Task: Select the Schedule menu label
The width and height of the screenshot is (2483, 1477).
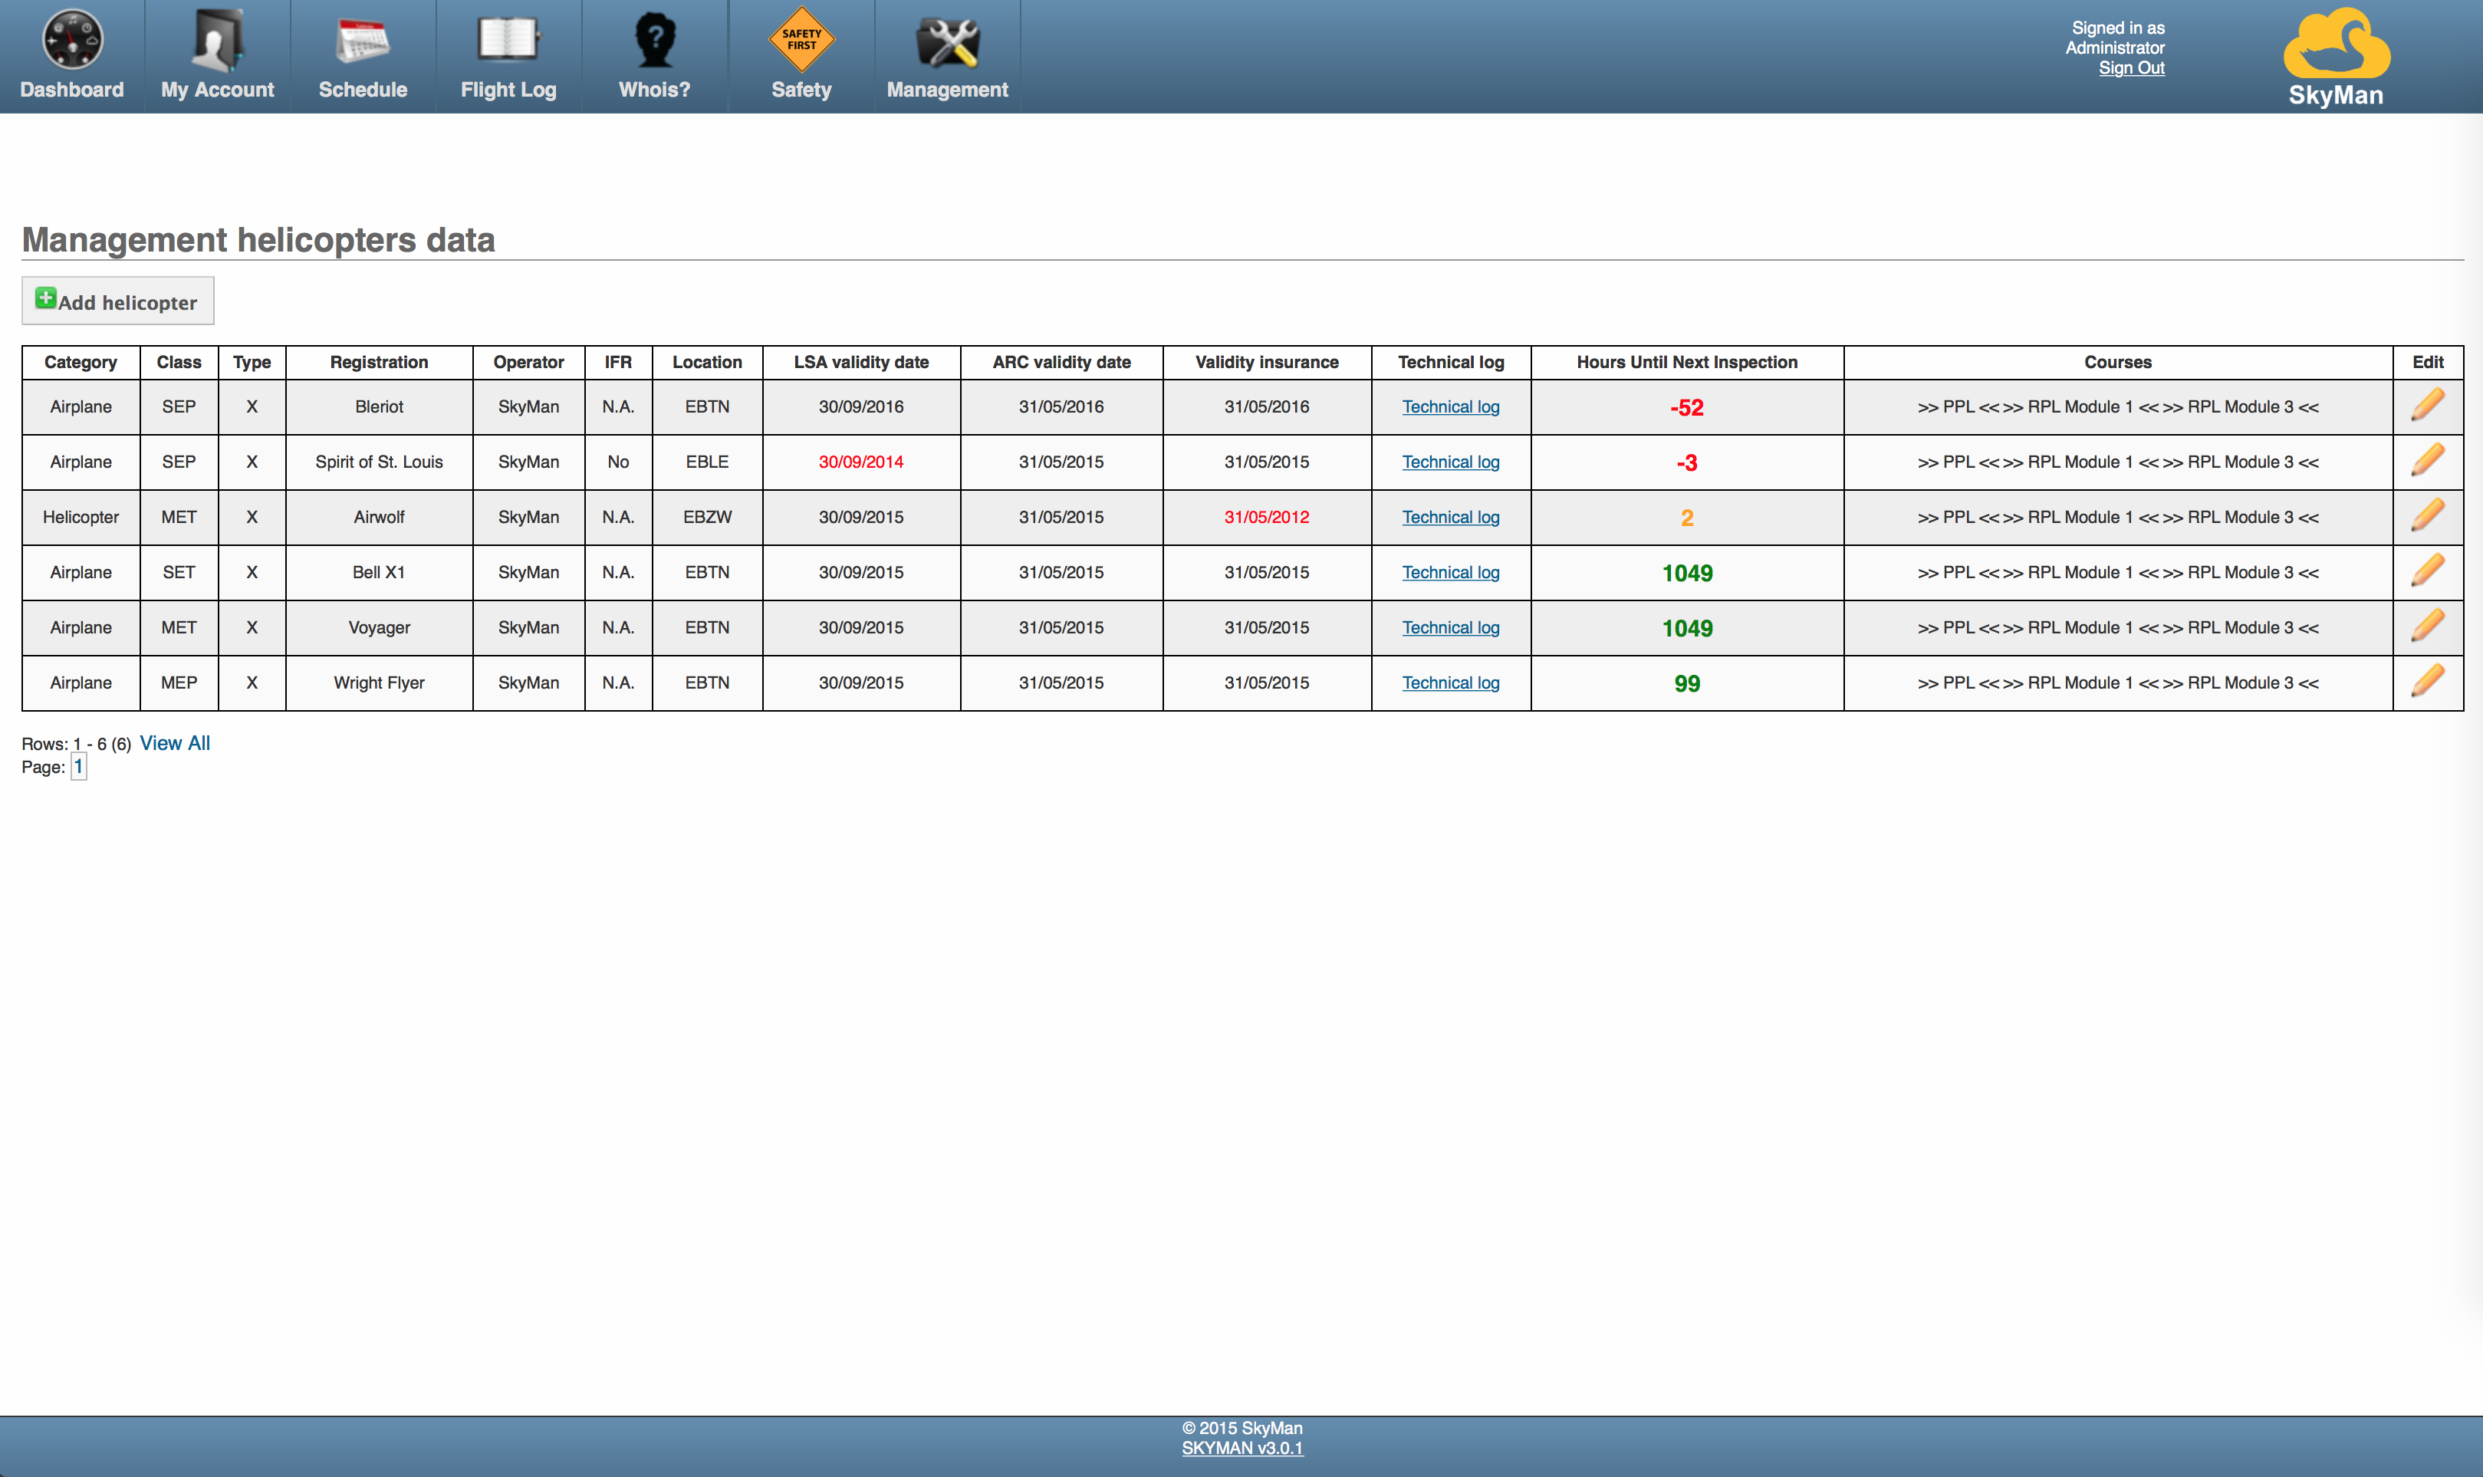Action: tap(362, 90)
